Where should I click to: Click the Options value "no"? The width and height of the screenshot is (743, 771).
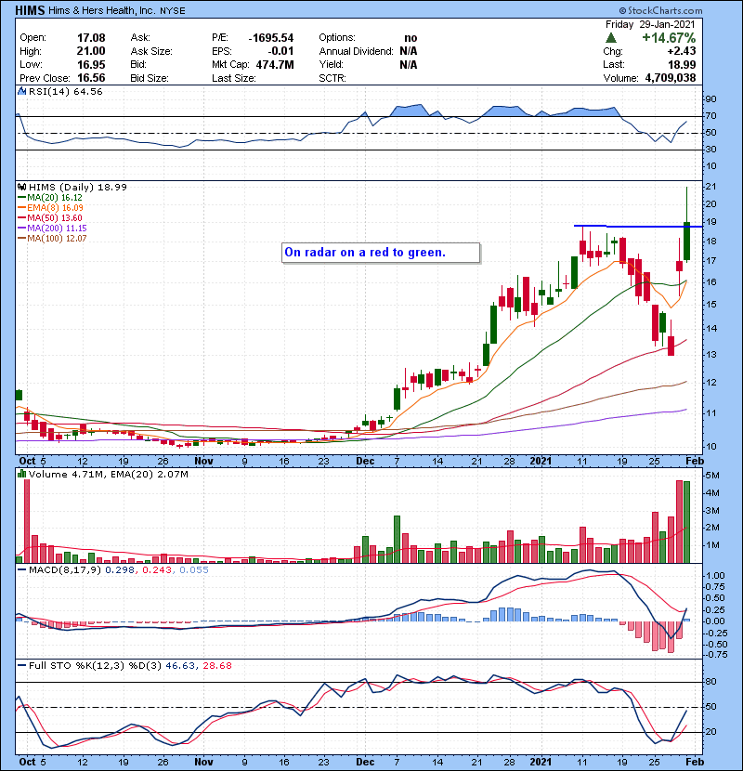[x=411, y=38]
